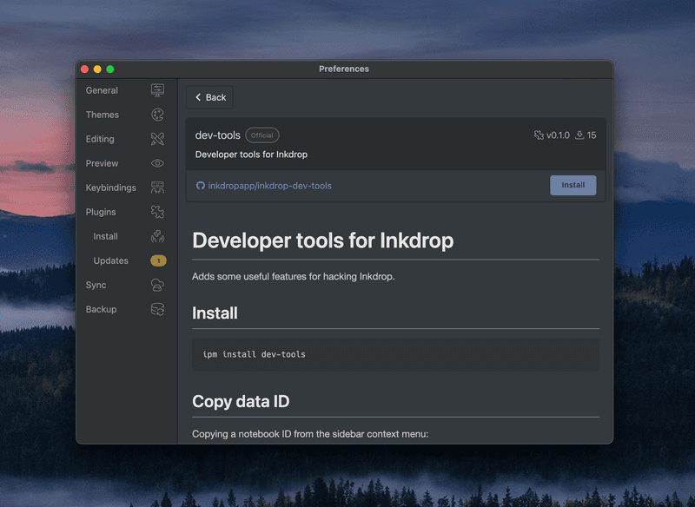The image size is (695, 507).
Task: Open the inkdropapp/inkdrop-dev-tools repository link
Action: (x=269, y=185)
